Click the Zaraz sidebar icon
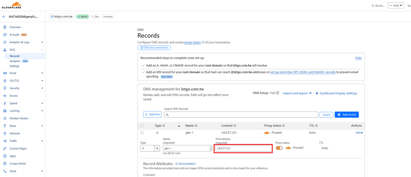Image resolution: width=411 pixels, height=177 pixels. [5, 171]
